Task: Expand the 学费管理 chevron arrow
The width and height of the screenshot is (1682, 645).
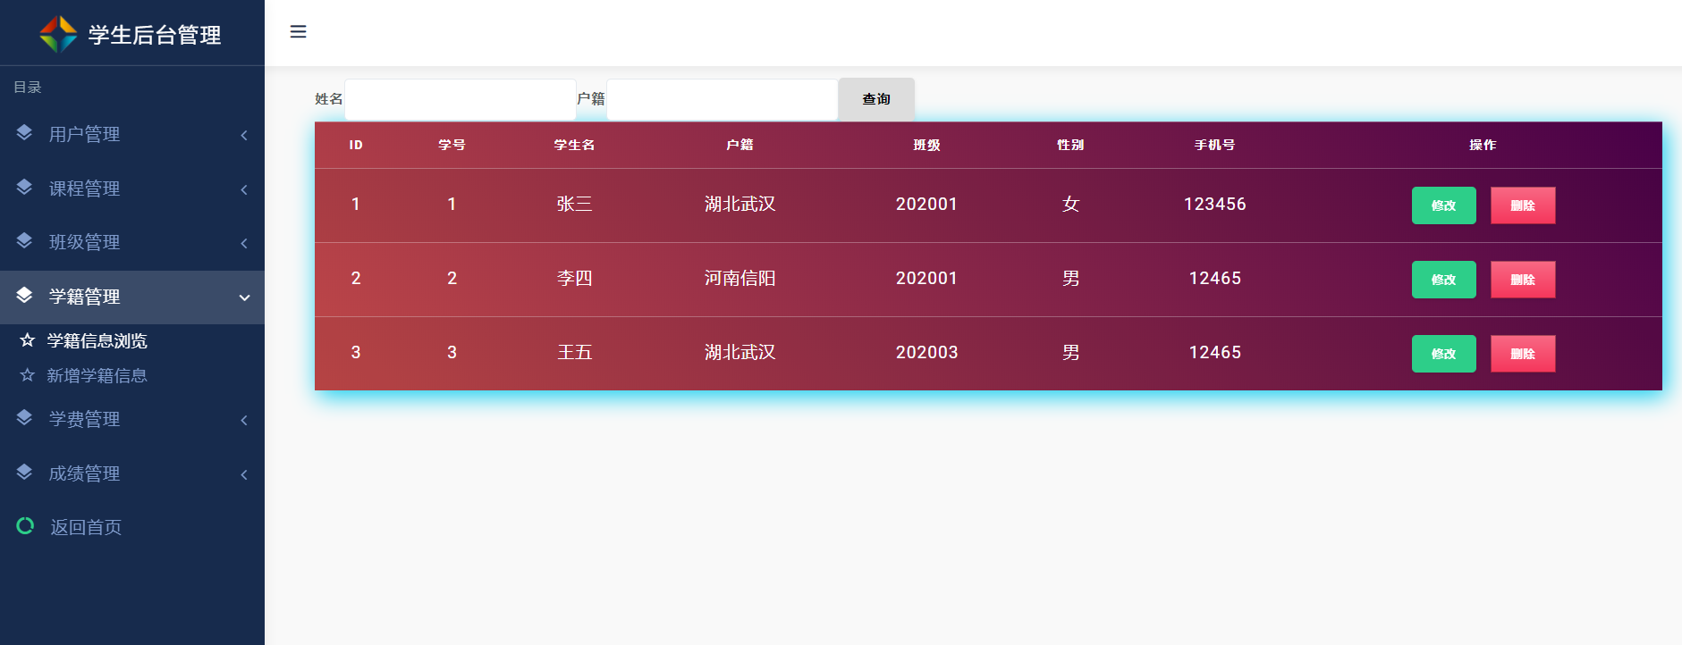Action: (244, 420)
